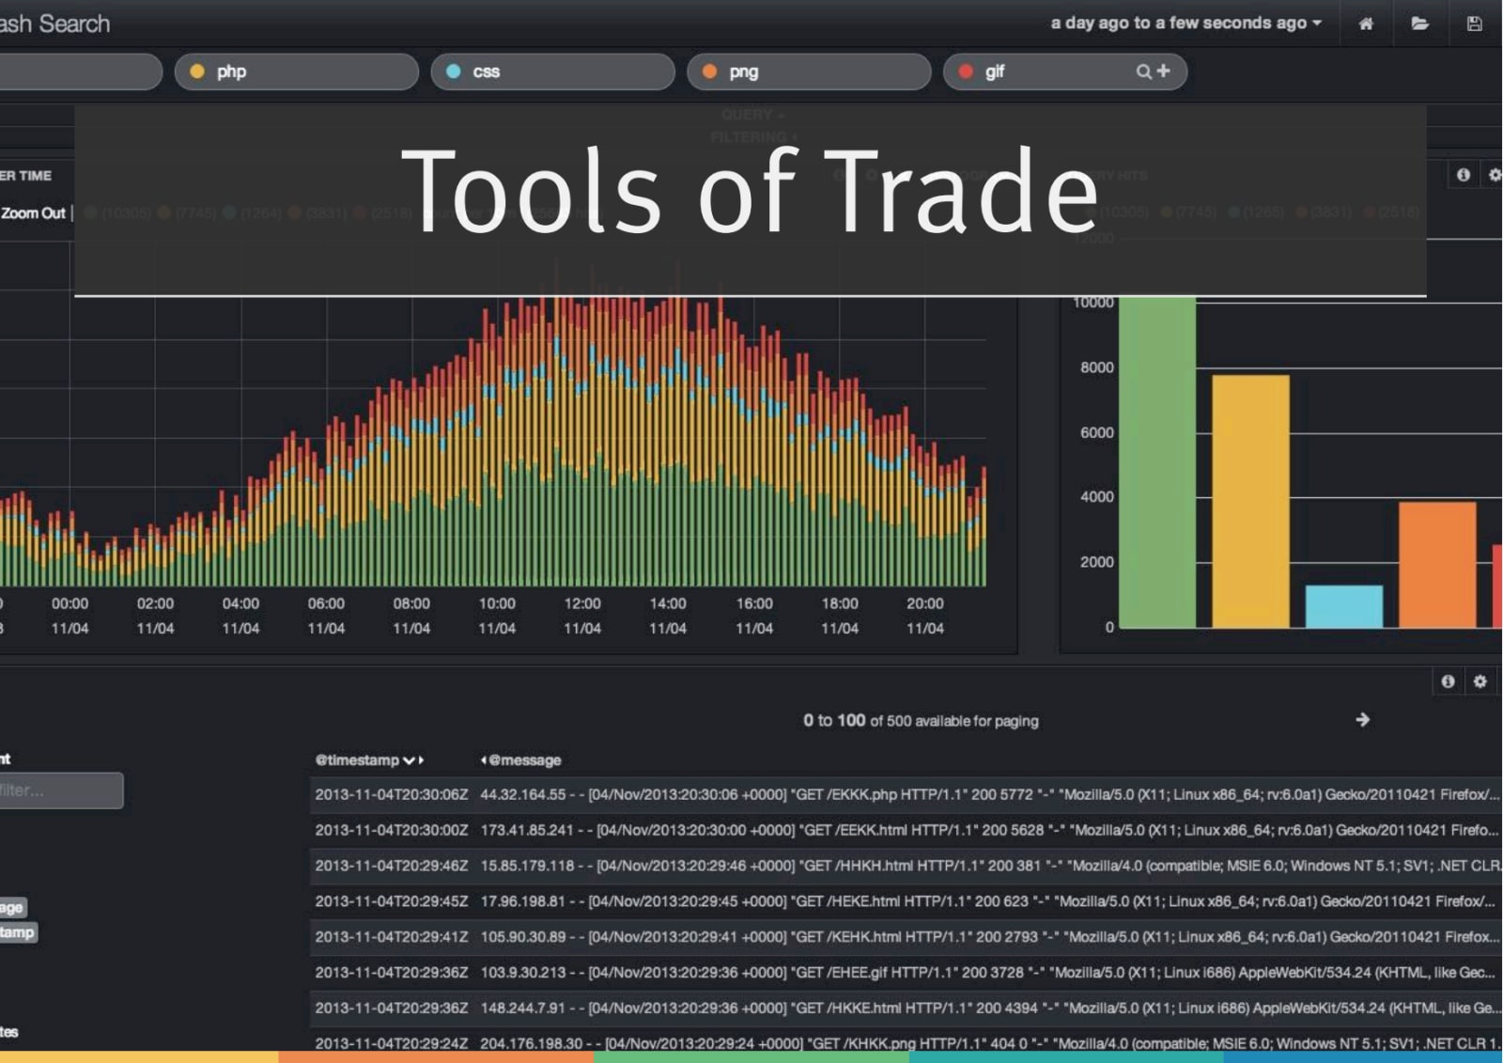Click the light blue bar in hits chart

coord(1344,606)
